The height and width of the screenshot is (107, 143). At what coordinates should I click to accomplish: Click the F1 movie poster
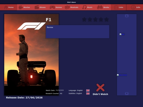[32, 55]
